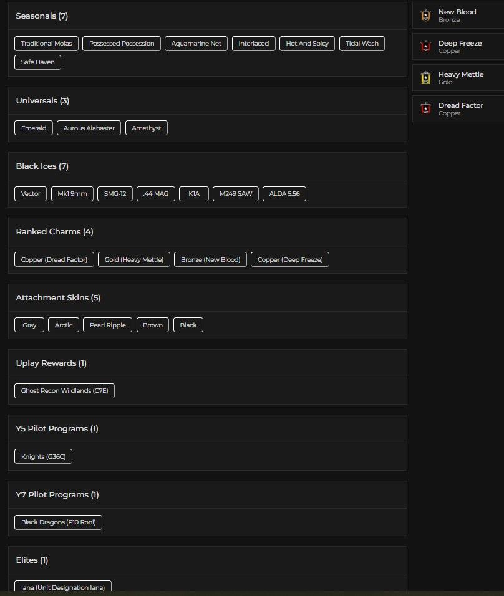Click the Safe Haven tag

(x=37, y=62)
